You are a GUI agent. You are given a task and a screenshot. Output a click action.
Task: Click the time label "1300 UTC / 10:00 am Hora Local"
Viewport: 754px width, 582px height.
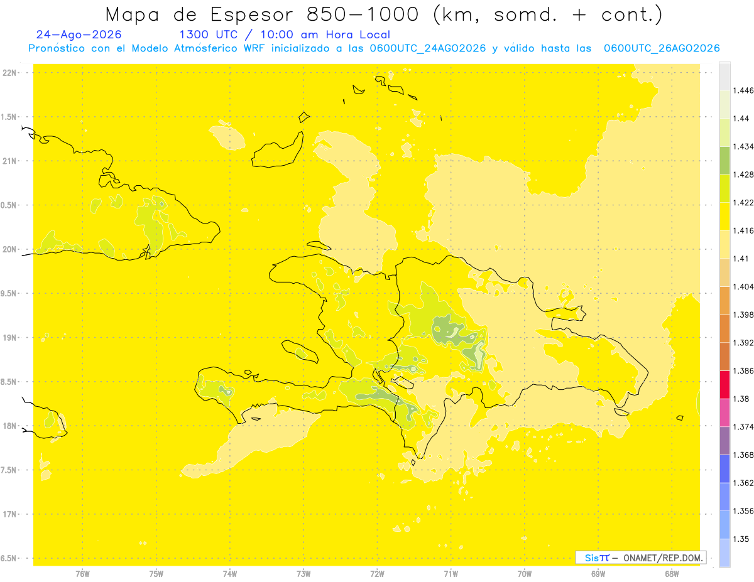pos(285,35)
